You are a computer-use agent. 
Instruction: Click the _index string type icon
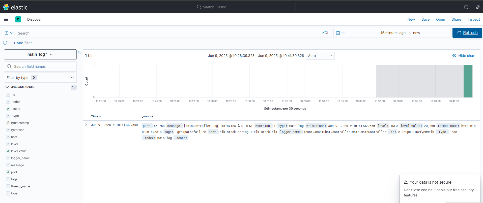click(8, 102)
